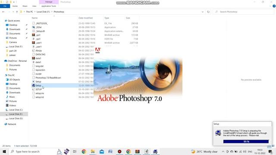Open Network in the navigation pane
The width and height of the screenshot is (276, 155).
pyautogui.click(x=12, y=124)
